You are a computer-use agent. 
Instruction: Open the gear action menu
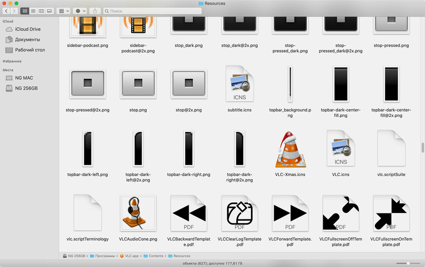click(80, 11)
